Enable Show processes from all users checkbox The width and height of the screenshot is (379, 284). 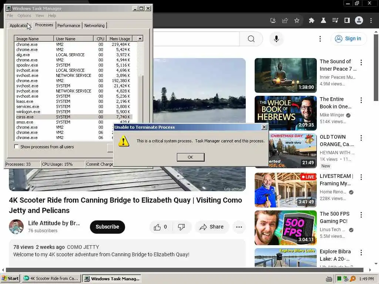(x=16, y=146)
